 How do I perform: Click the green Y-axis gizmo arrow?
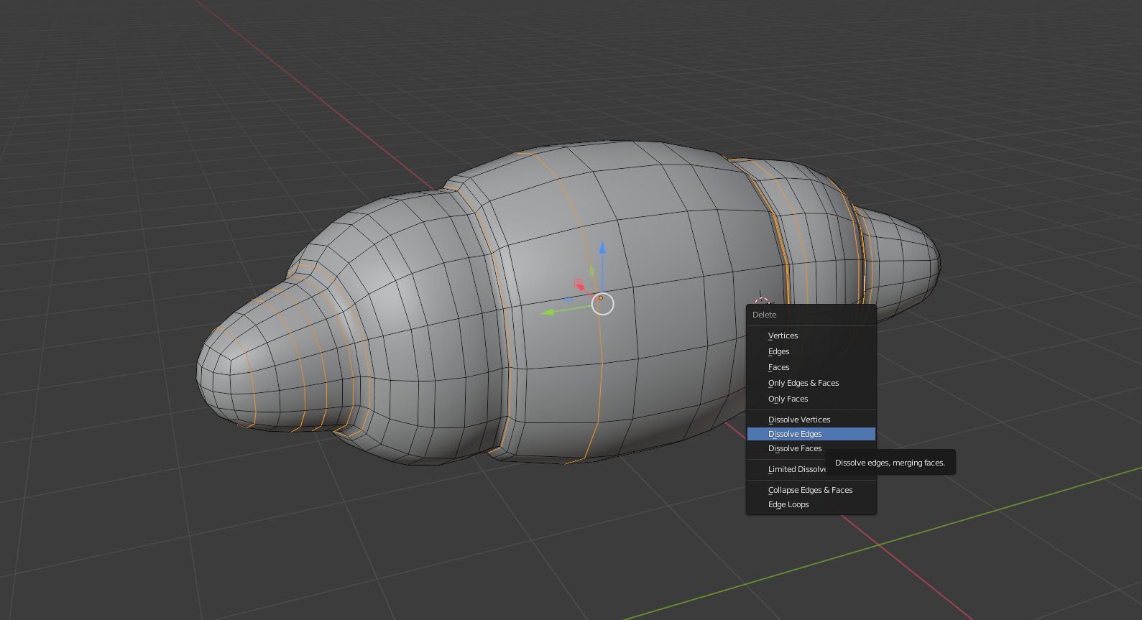tap(548, 312)
